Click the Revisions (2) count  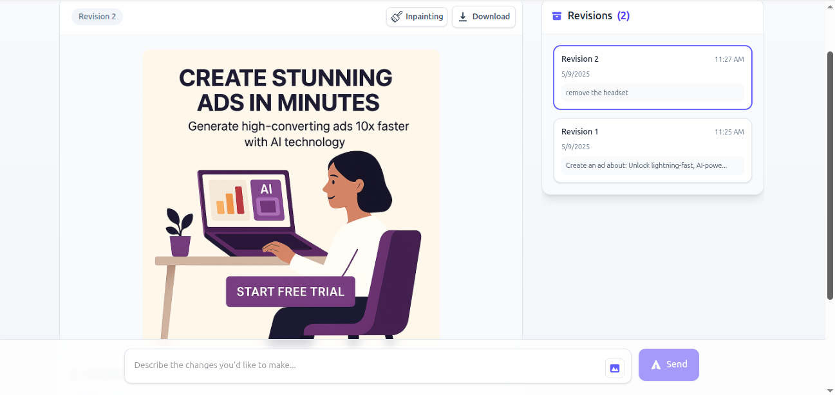click(x=623, y=16)
